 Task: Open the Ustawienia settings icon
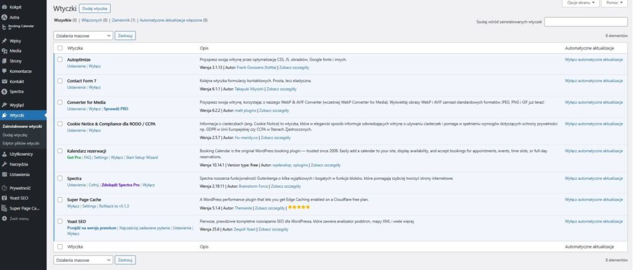[x=4, y=174]
